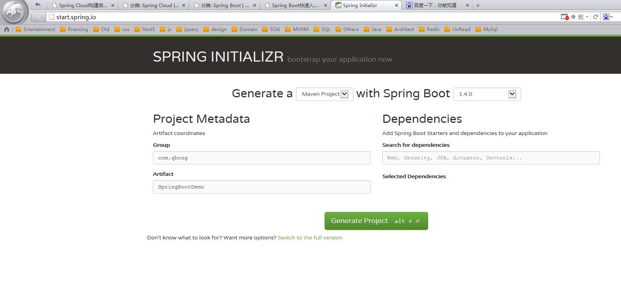Switch to the Spring Cloud构建微 tab

[x=82, y=5]
